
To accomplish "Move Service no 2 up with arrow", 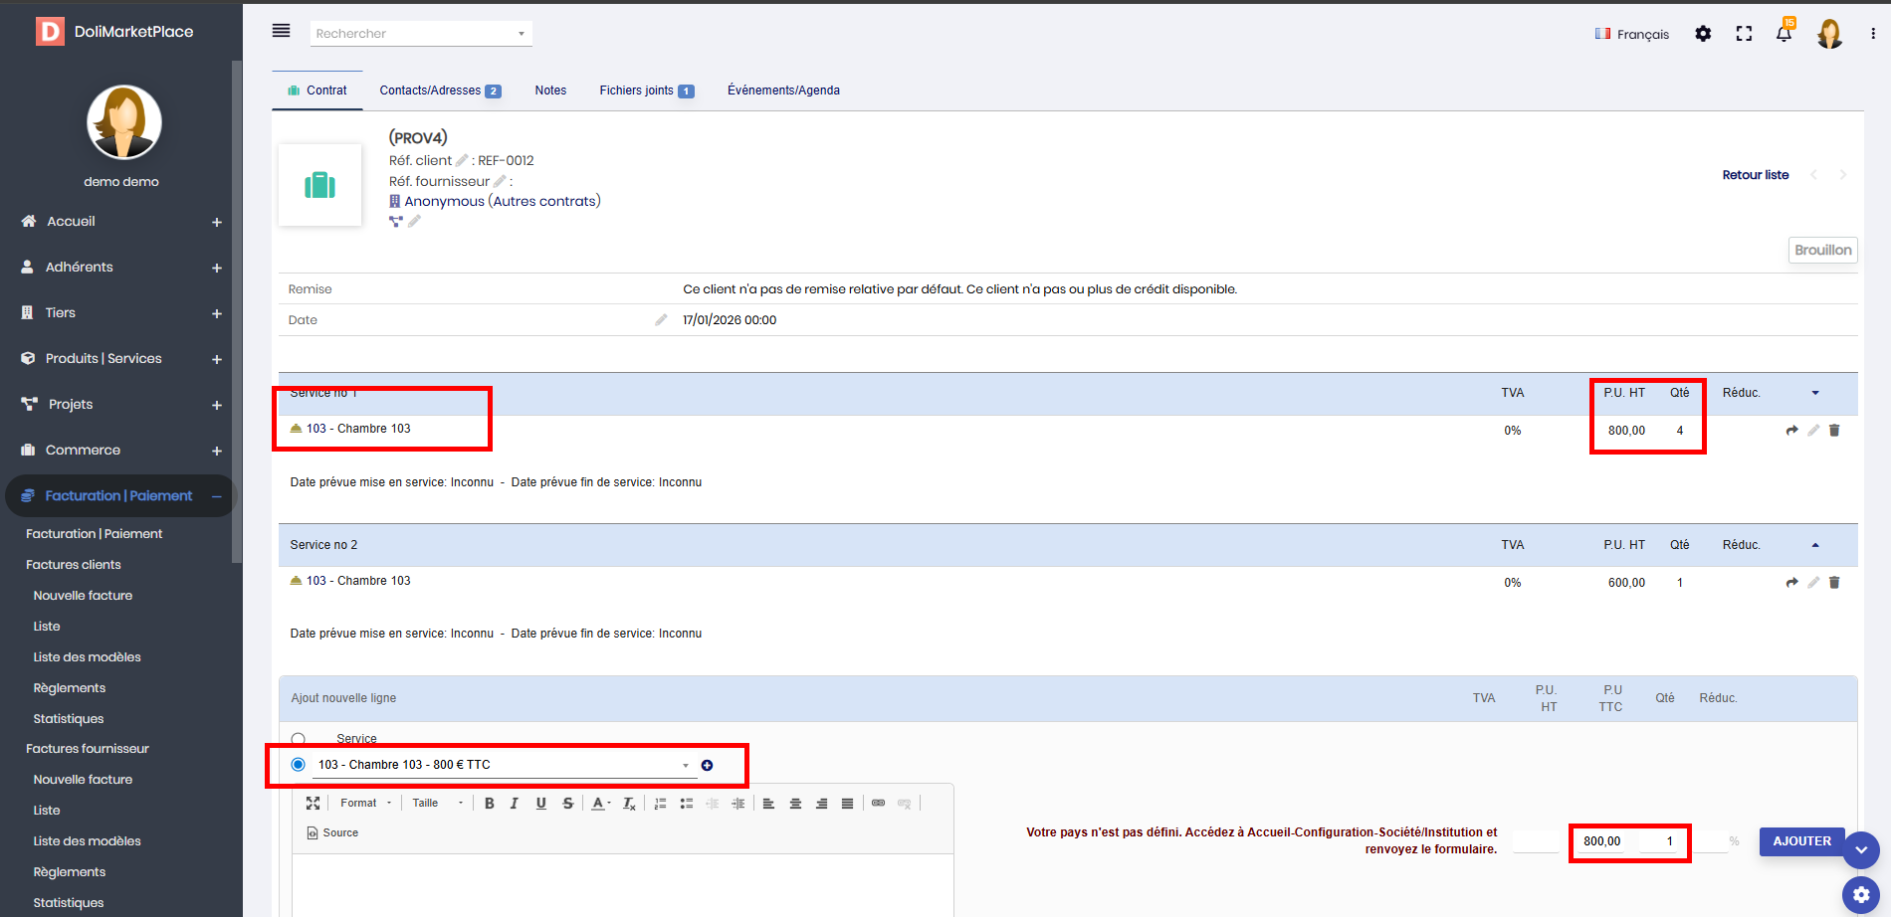I will (x=1815, y=545).
